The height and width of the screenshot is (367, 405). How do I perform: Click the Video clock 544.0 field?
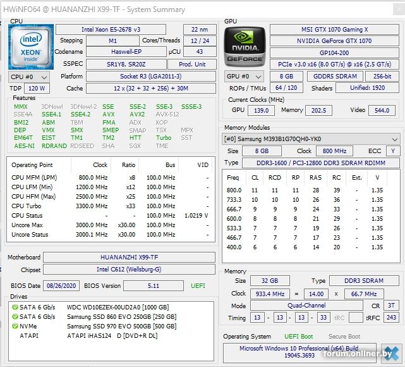click(x=382, y=111)
